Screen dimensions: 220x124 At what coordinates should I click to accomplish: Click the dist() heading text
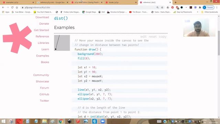61,18
